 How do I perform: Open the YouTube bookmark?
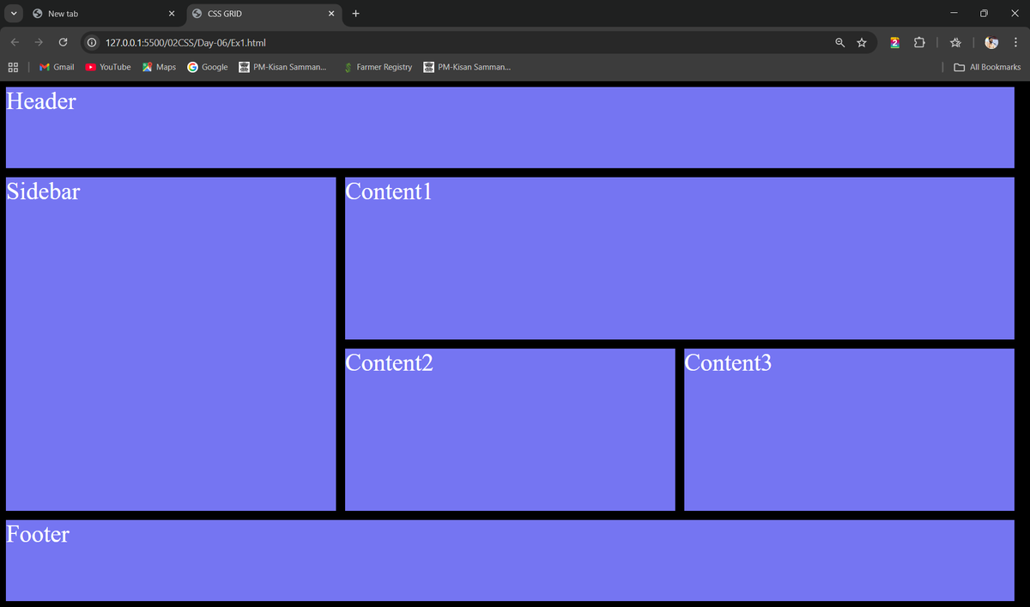tap(108, 67)
